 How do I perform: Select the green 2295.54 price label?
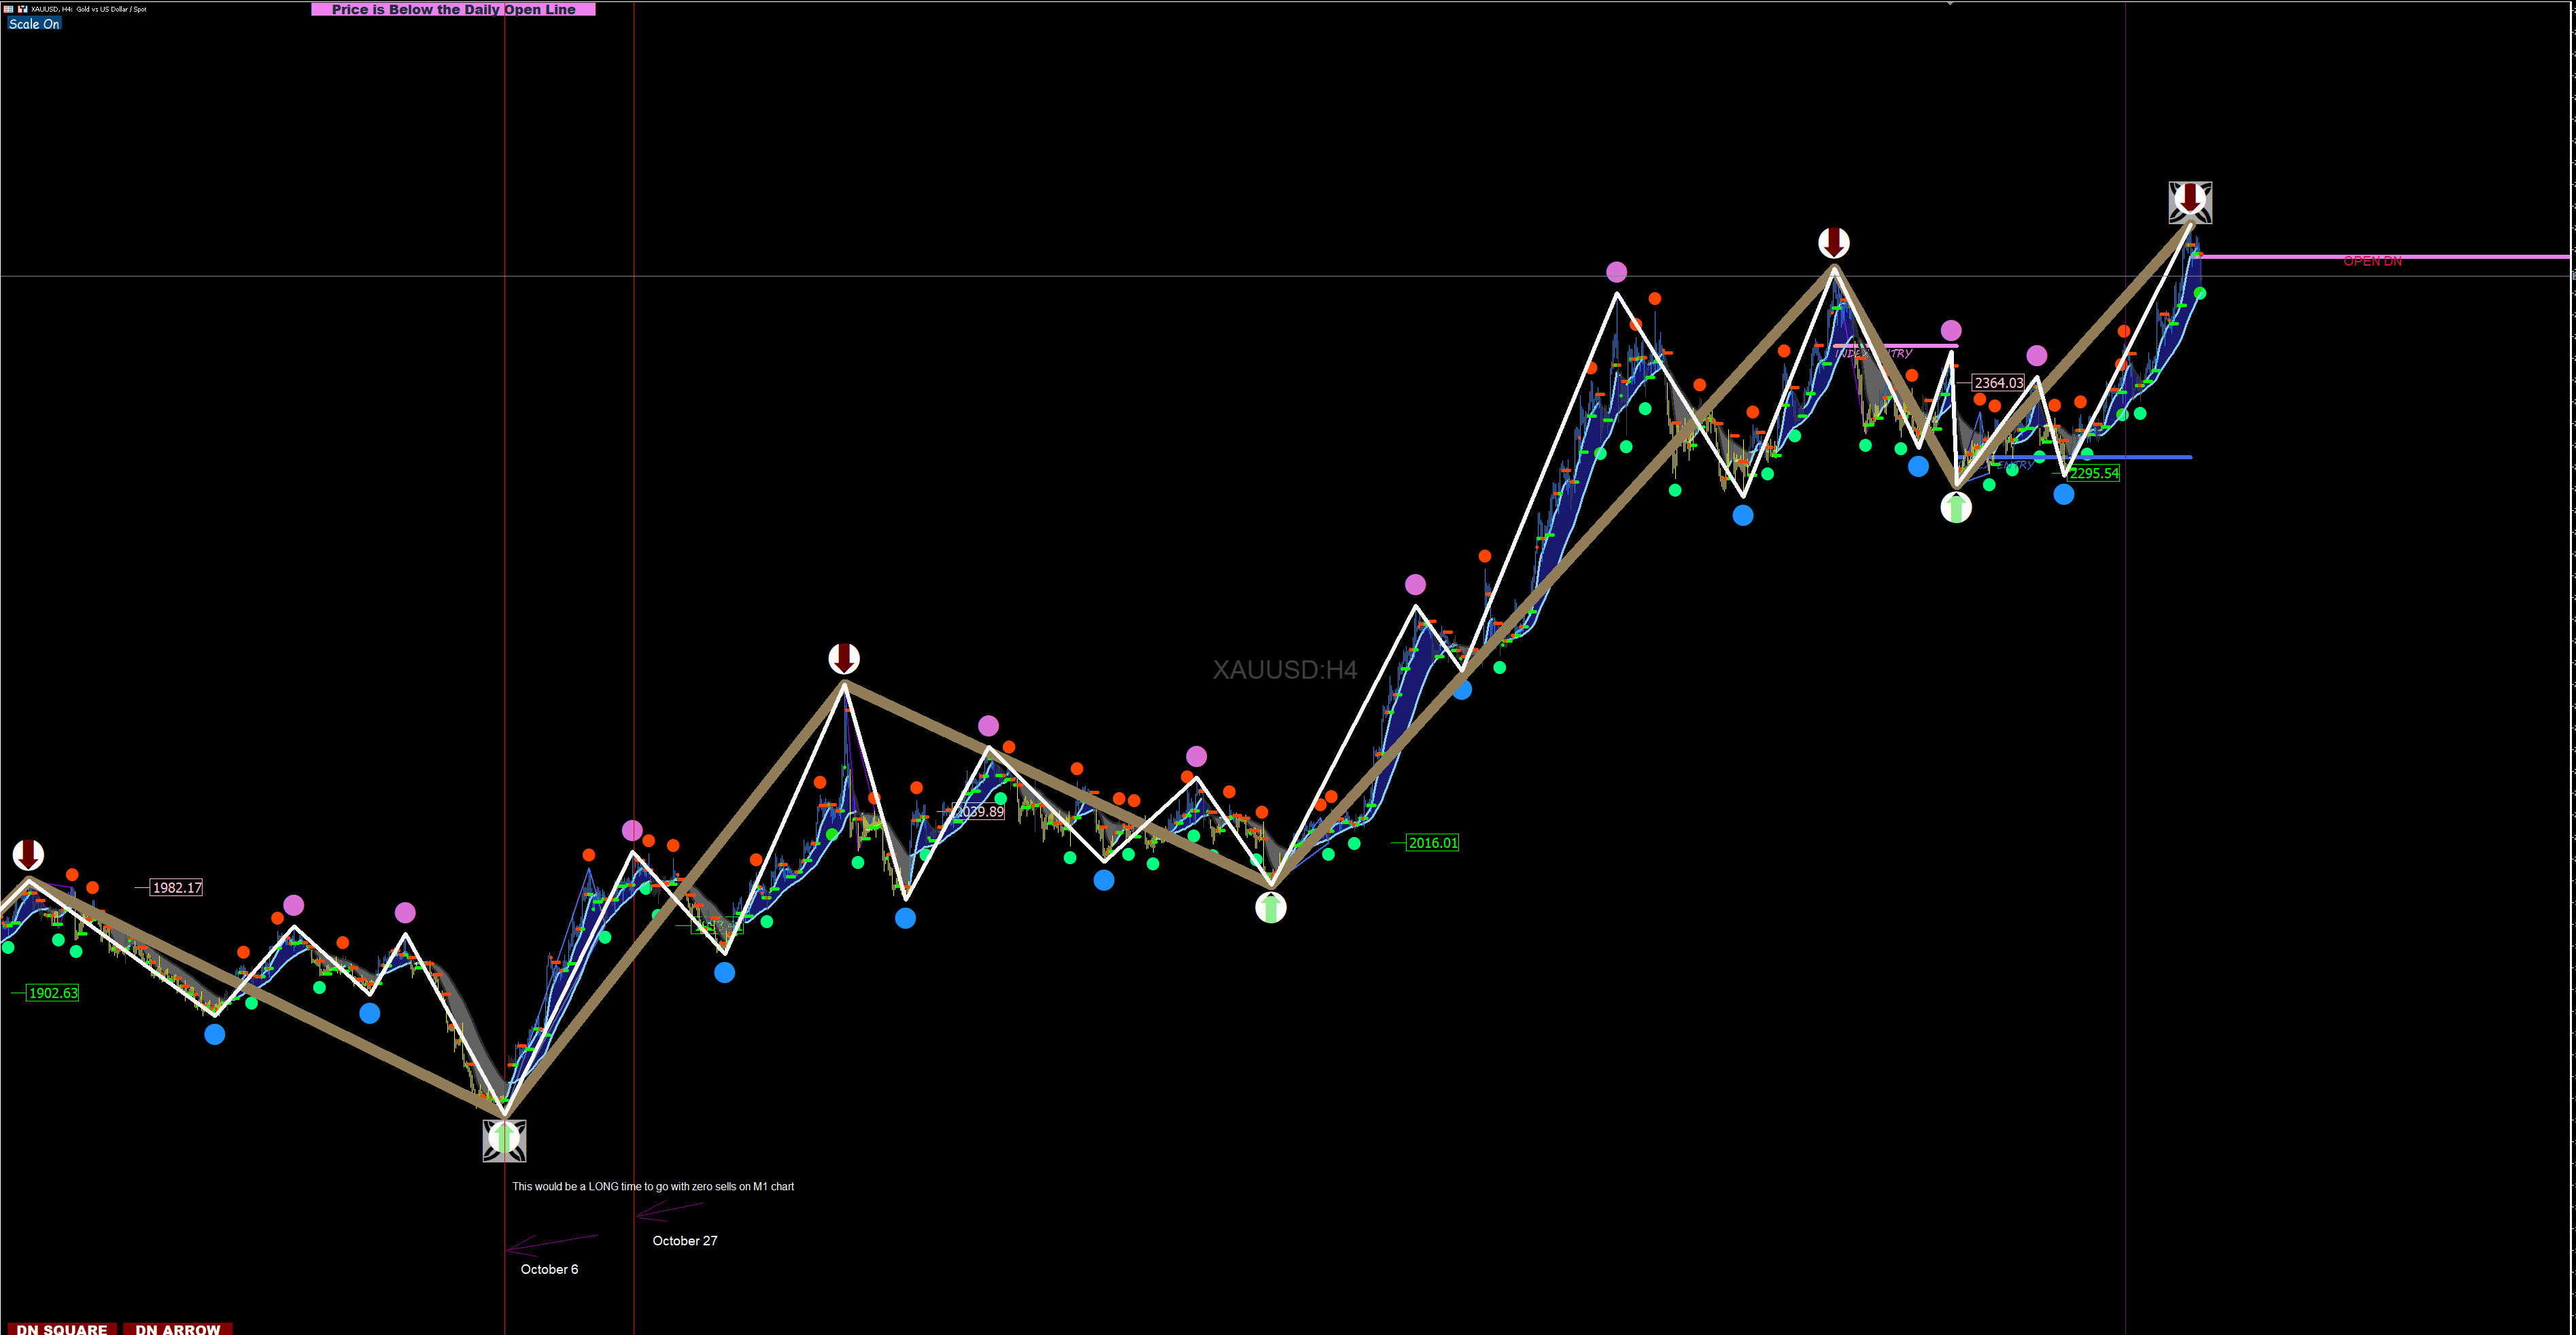2093,474
